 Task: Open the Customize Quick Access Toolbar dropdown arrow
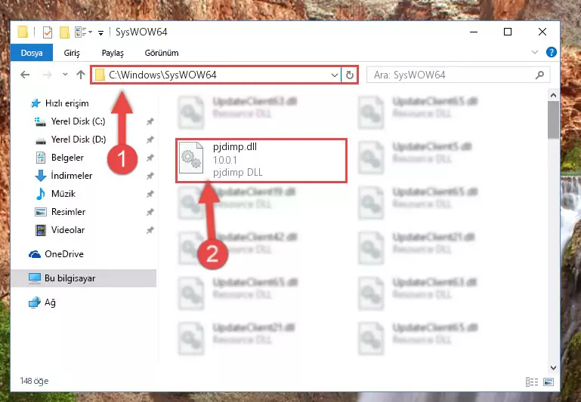(100, 33)
